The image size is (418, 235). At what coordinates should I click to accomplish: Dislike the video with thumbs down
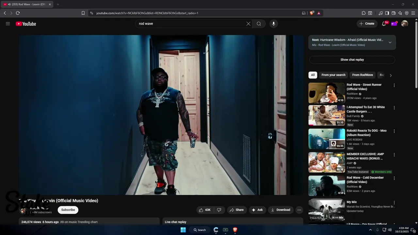(x=219, y=210)
